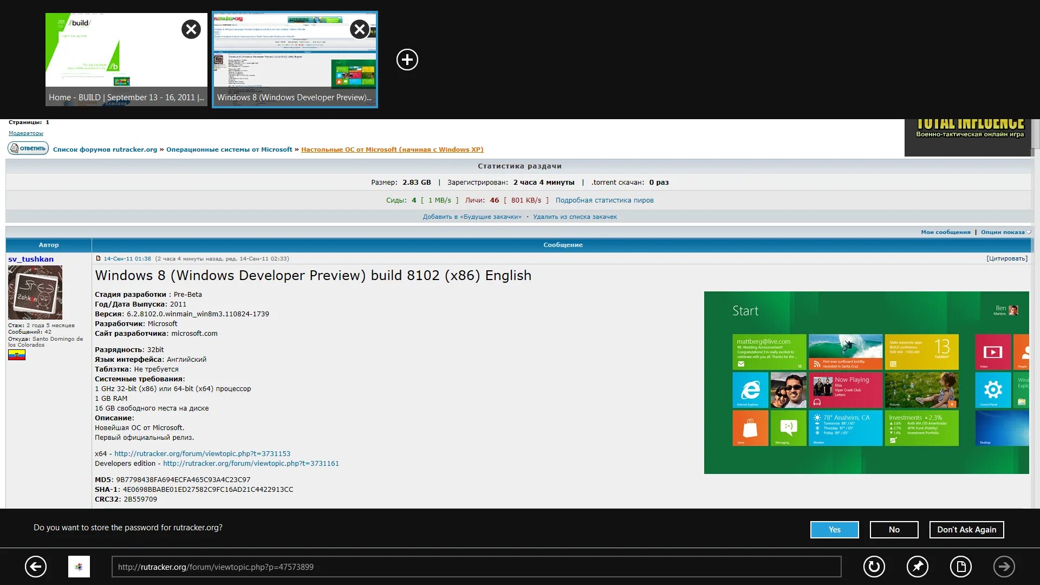Open Операционные системы от Microsoft breadcrumb

pyautogui.click(x=229, y=149)
